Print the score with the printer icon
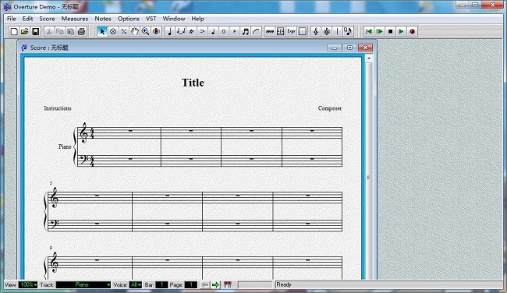 coord(81,32)
